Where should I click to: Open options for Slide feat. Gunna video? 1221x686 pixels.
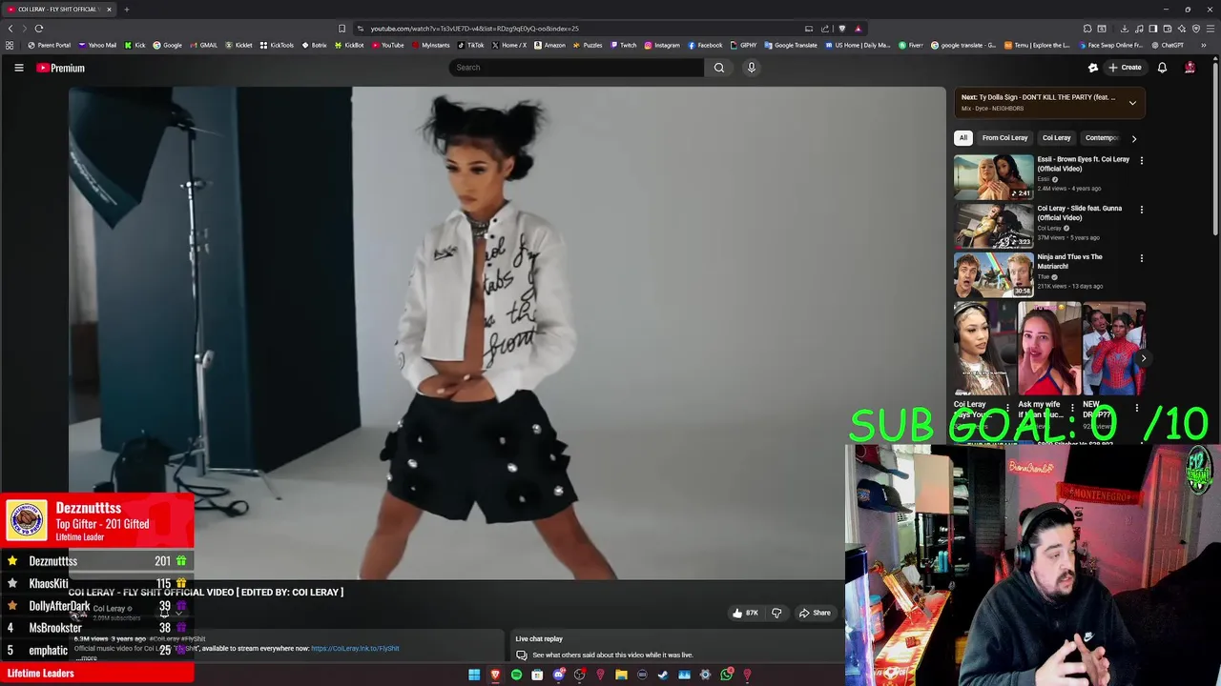[1141, 210]
